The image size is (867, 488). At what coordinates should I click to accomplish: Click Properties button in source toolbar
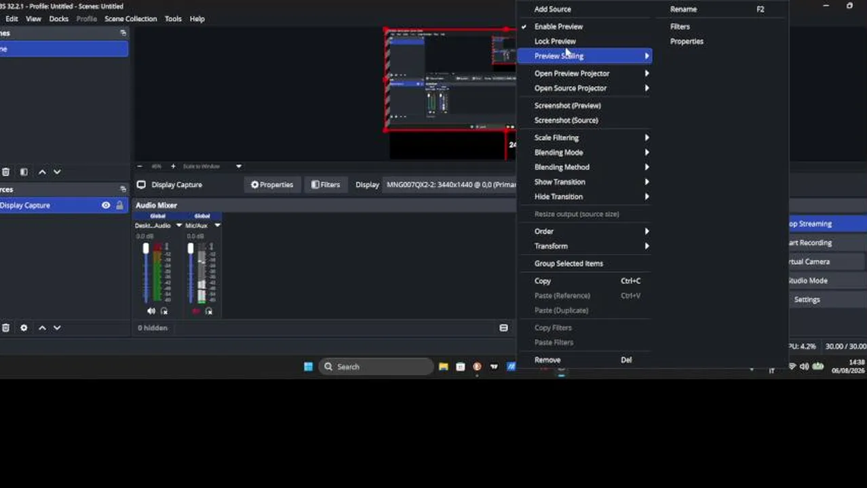point(272,184)
